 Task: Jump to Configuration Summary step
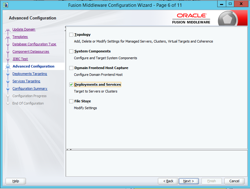coord(30,88)
